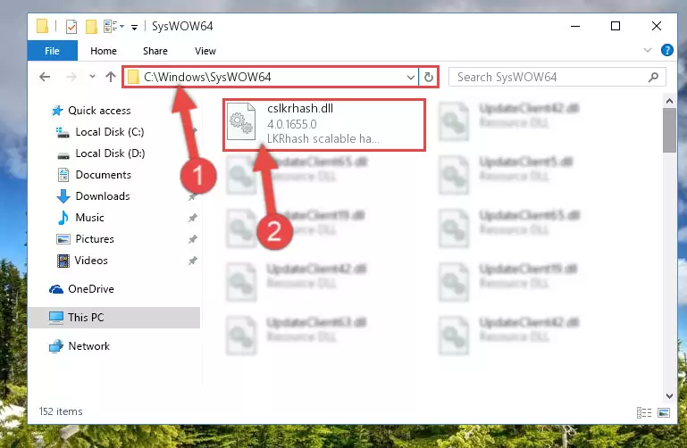The image size is (687, 448).
Task: Click the OneDrive cloud icon
Action: point(56,289)
